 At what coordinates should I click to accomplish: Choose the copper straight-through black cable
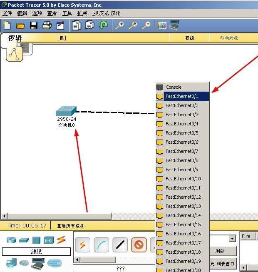click(x=120, y=245)
